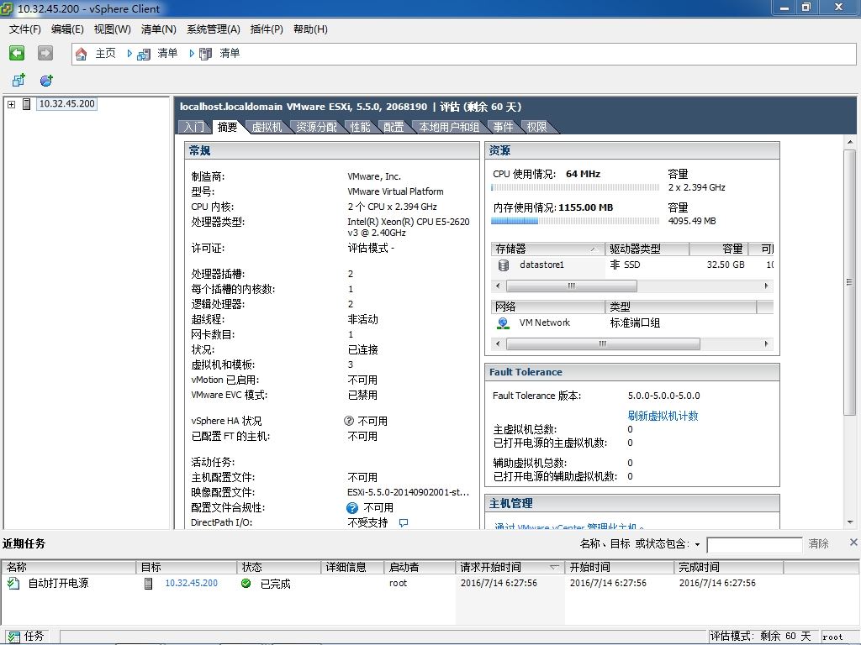Viewport: 861px width, 645px height.
Task: Open the 视图(W) menu
Action: 112,29
